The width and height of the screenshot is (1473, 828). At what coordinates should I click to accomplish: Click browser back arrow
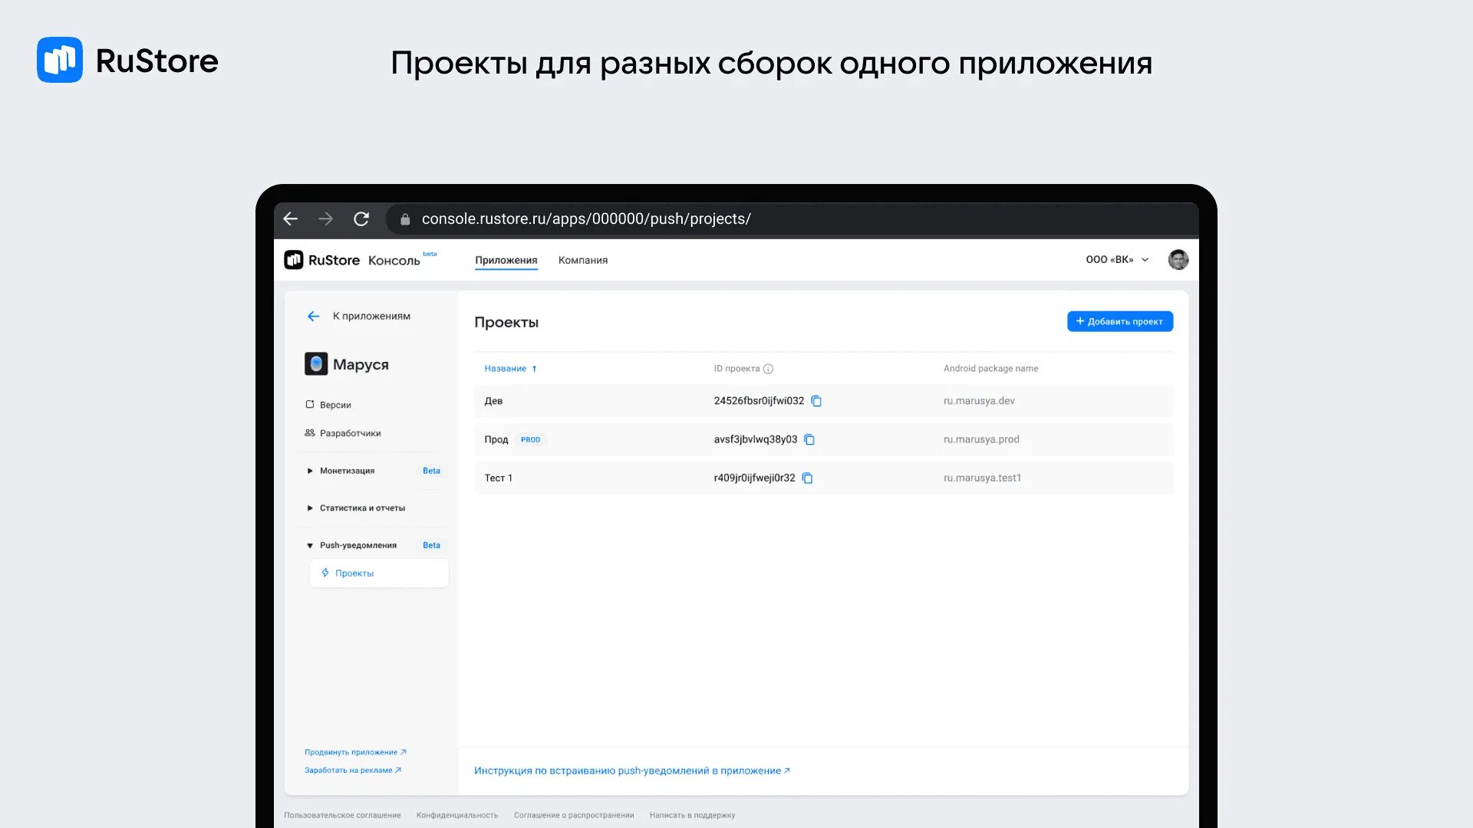click(291, 219)
